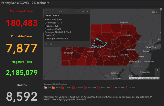Click the >100-500 legend swatch

[86, 88]
